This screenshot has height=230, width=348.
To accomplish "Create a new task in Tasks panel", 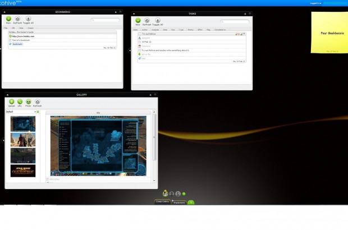I will (x=138, y=21).
